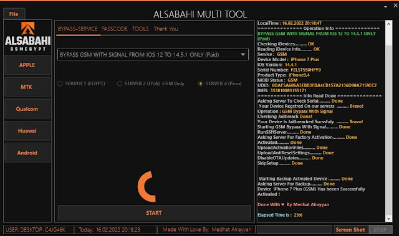Image resolution: width=399 pixels, height=236 pixels.
Task: Select SERVER 2 (USA) GSM Only radio button
Action: 151,83
